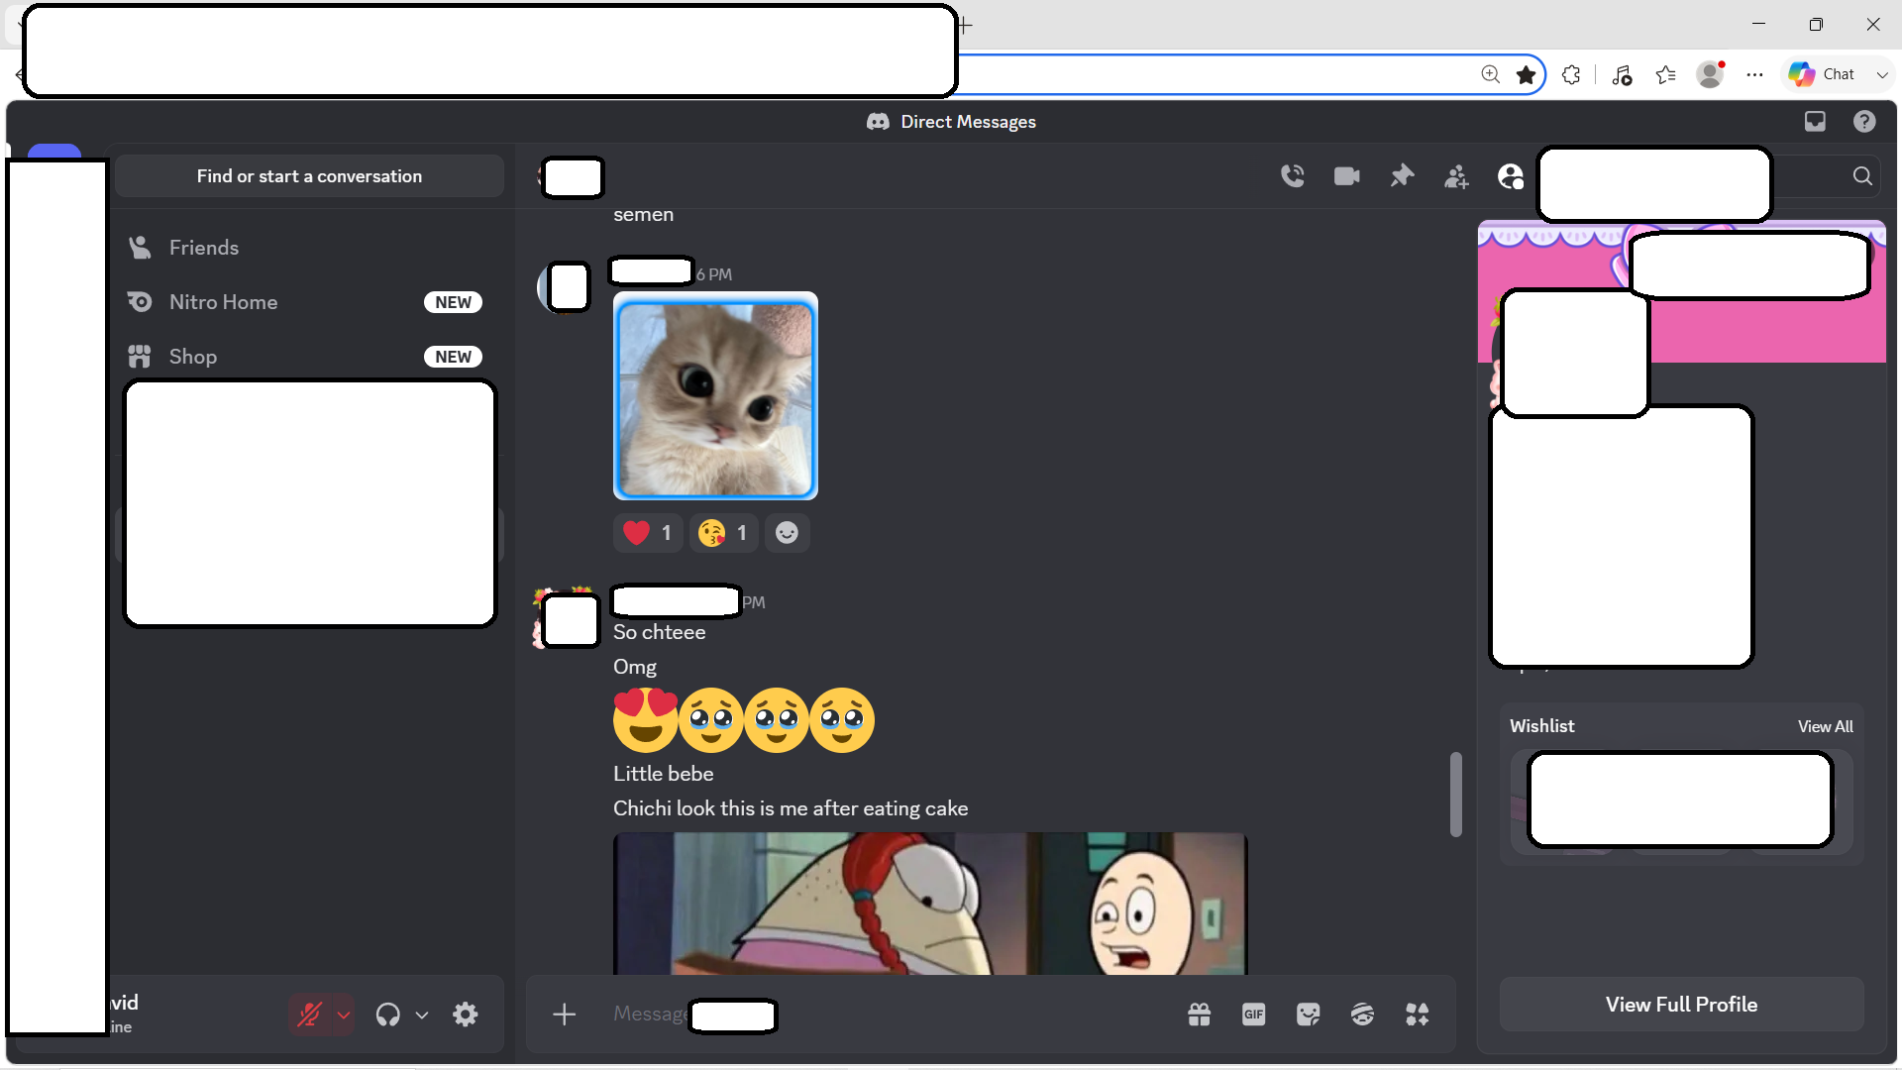Click View Full Profile button

pyautogui.click(x=1681, y=1005)
